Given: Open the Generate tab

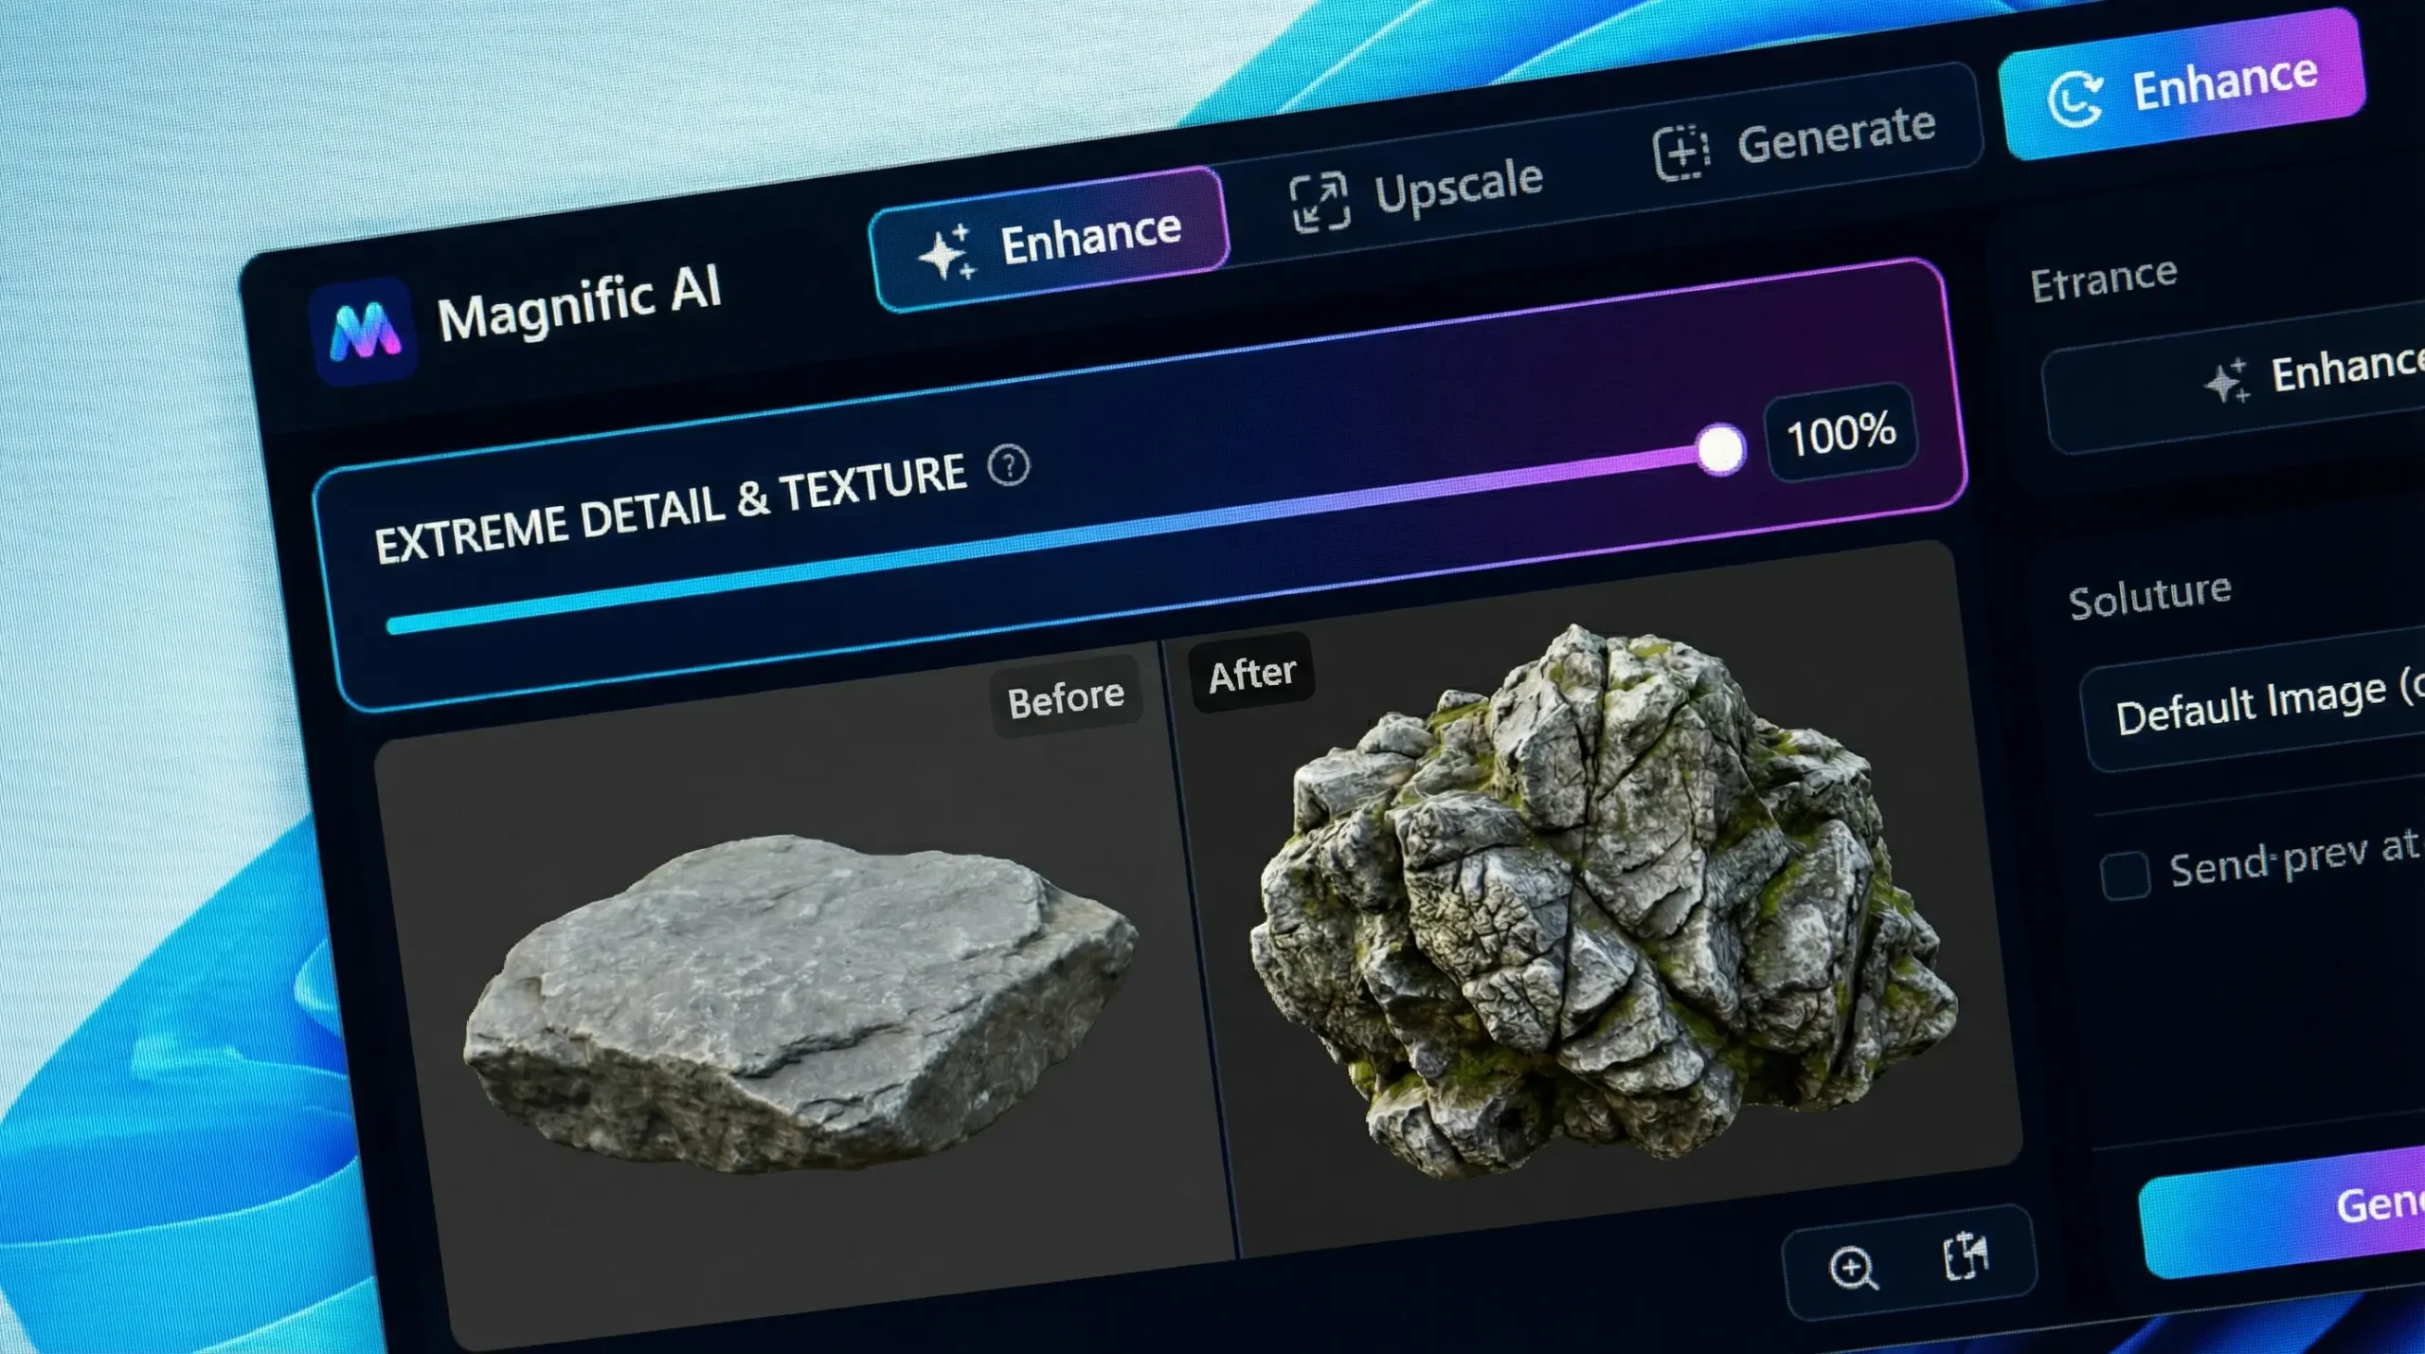Looking at the screenshot, I should [x=1794, y=143].
